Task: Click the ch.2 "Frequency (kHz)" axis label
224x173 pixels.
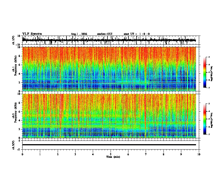Action: [16, 113]
